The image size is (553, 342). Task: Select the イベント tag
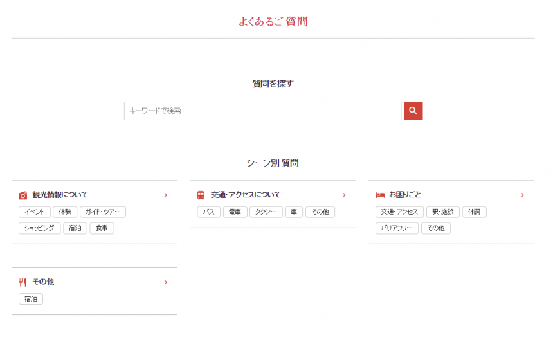click(35, 212)
